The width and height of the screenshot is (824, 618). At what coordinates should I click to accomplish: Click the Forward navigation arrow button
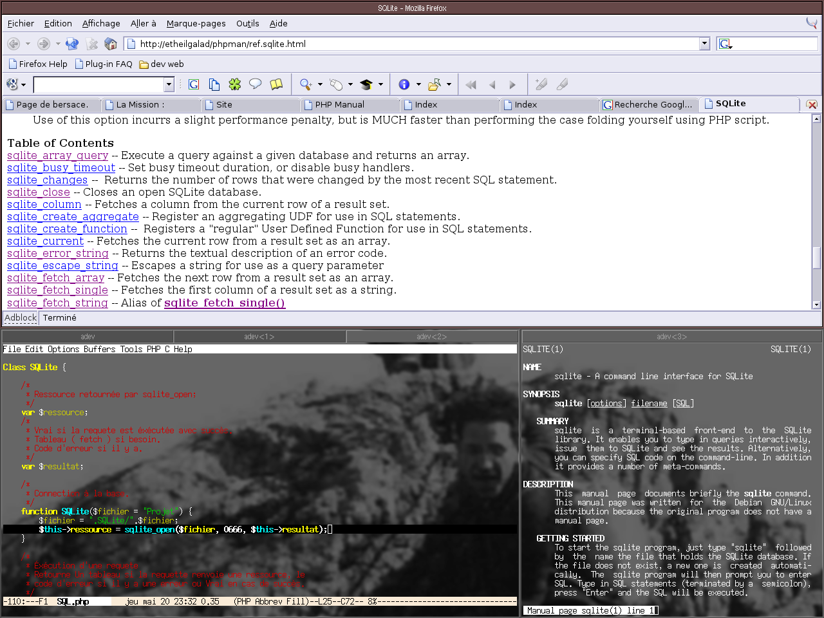pos(44,44)
